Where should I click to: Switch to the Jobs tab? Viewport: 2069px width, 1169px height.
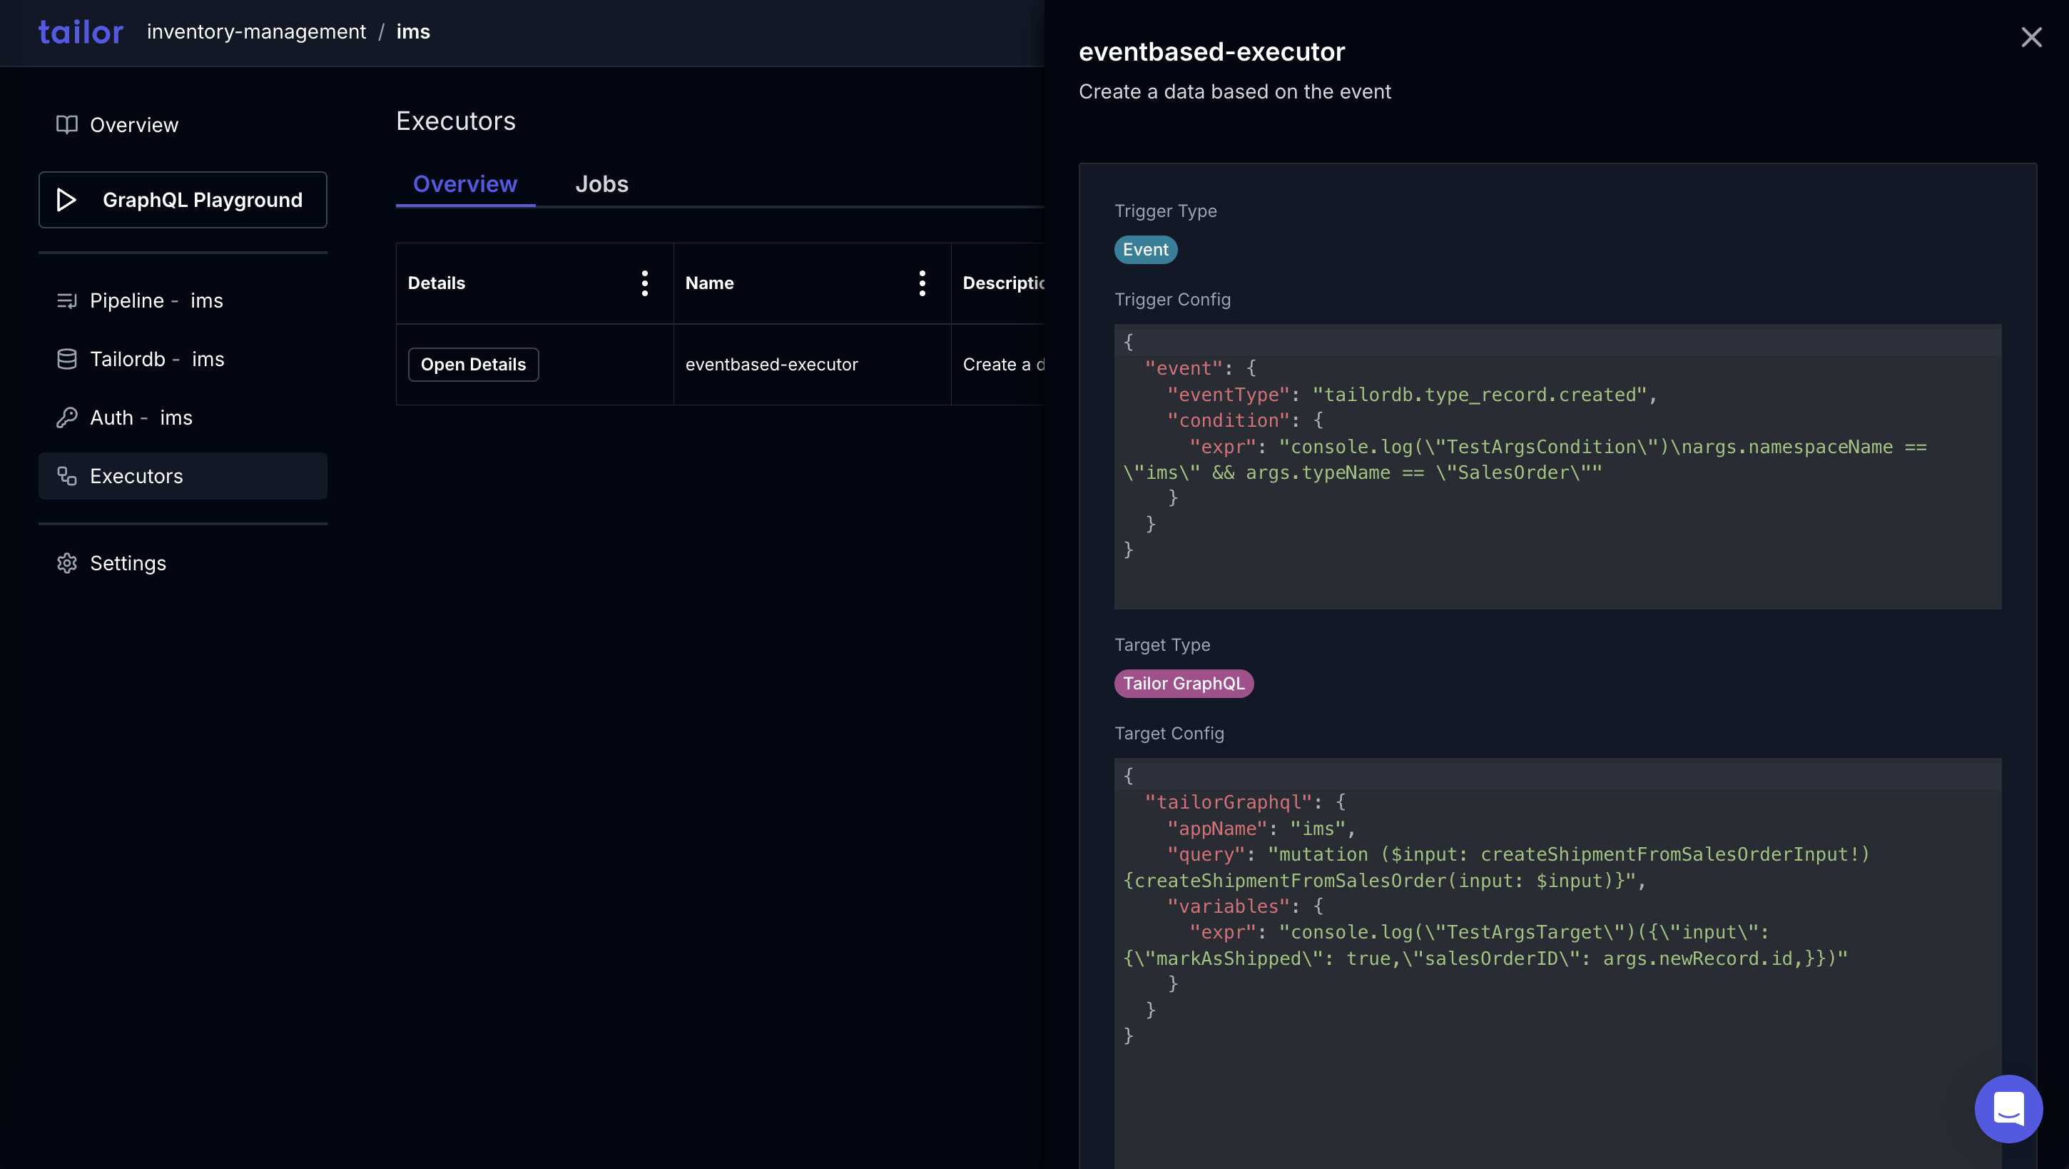pos(601,184)
